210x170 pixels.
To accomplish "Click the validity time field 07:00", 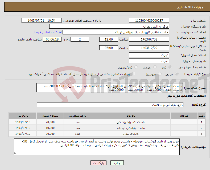I will (x=109, y=48).
